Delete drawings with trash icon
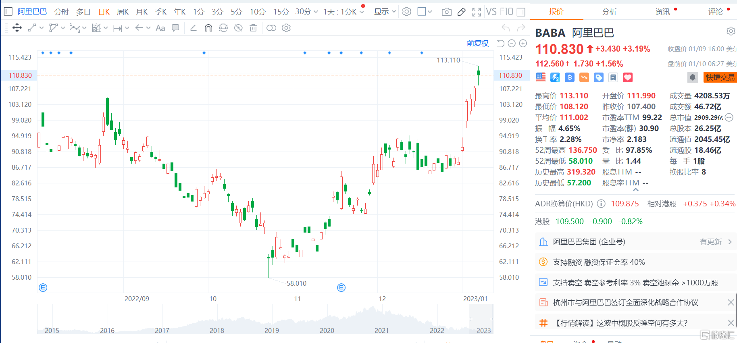The width and height of the screenshot is (737, 343). click(x=253, y=28)
